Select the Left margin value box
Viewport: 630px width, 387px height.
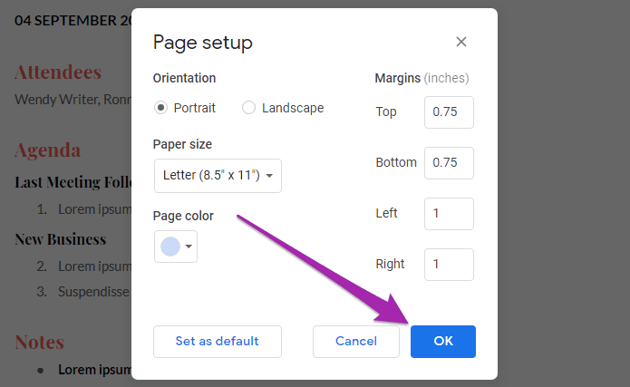449,213
